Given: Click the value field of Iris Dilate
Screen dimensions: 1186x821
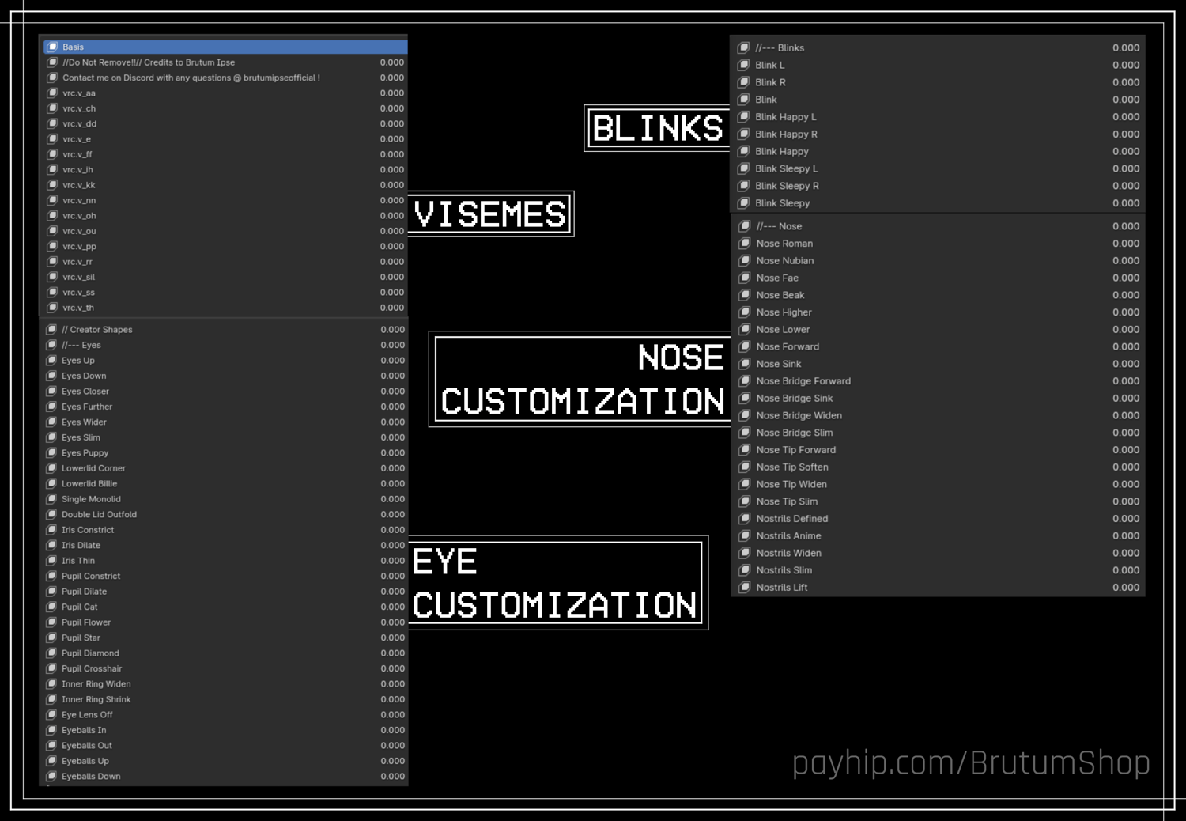Looking at the screenshot, I should tap(392, 545).
